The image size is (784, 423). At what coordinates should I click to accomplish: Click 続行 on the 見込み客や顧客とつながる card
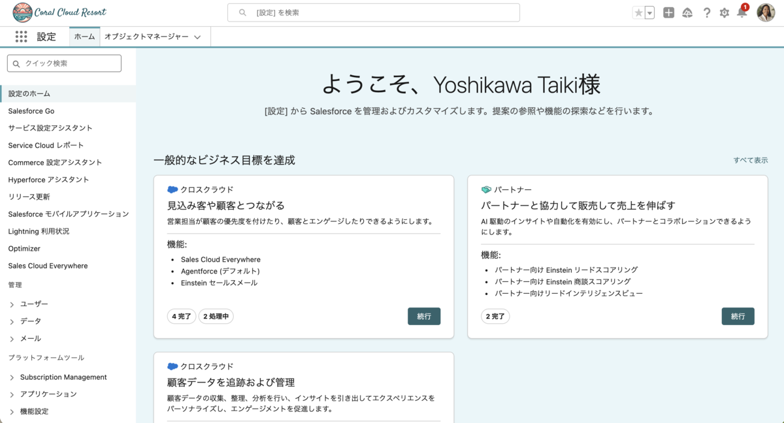coord(424,316)
